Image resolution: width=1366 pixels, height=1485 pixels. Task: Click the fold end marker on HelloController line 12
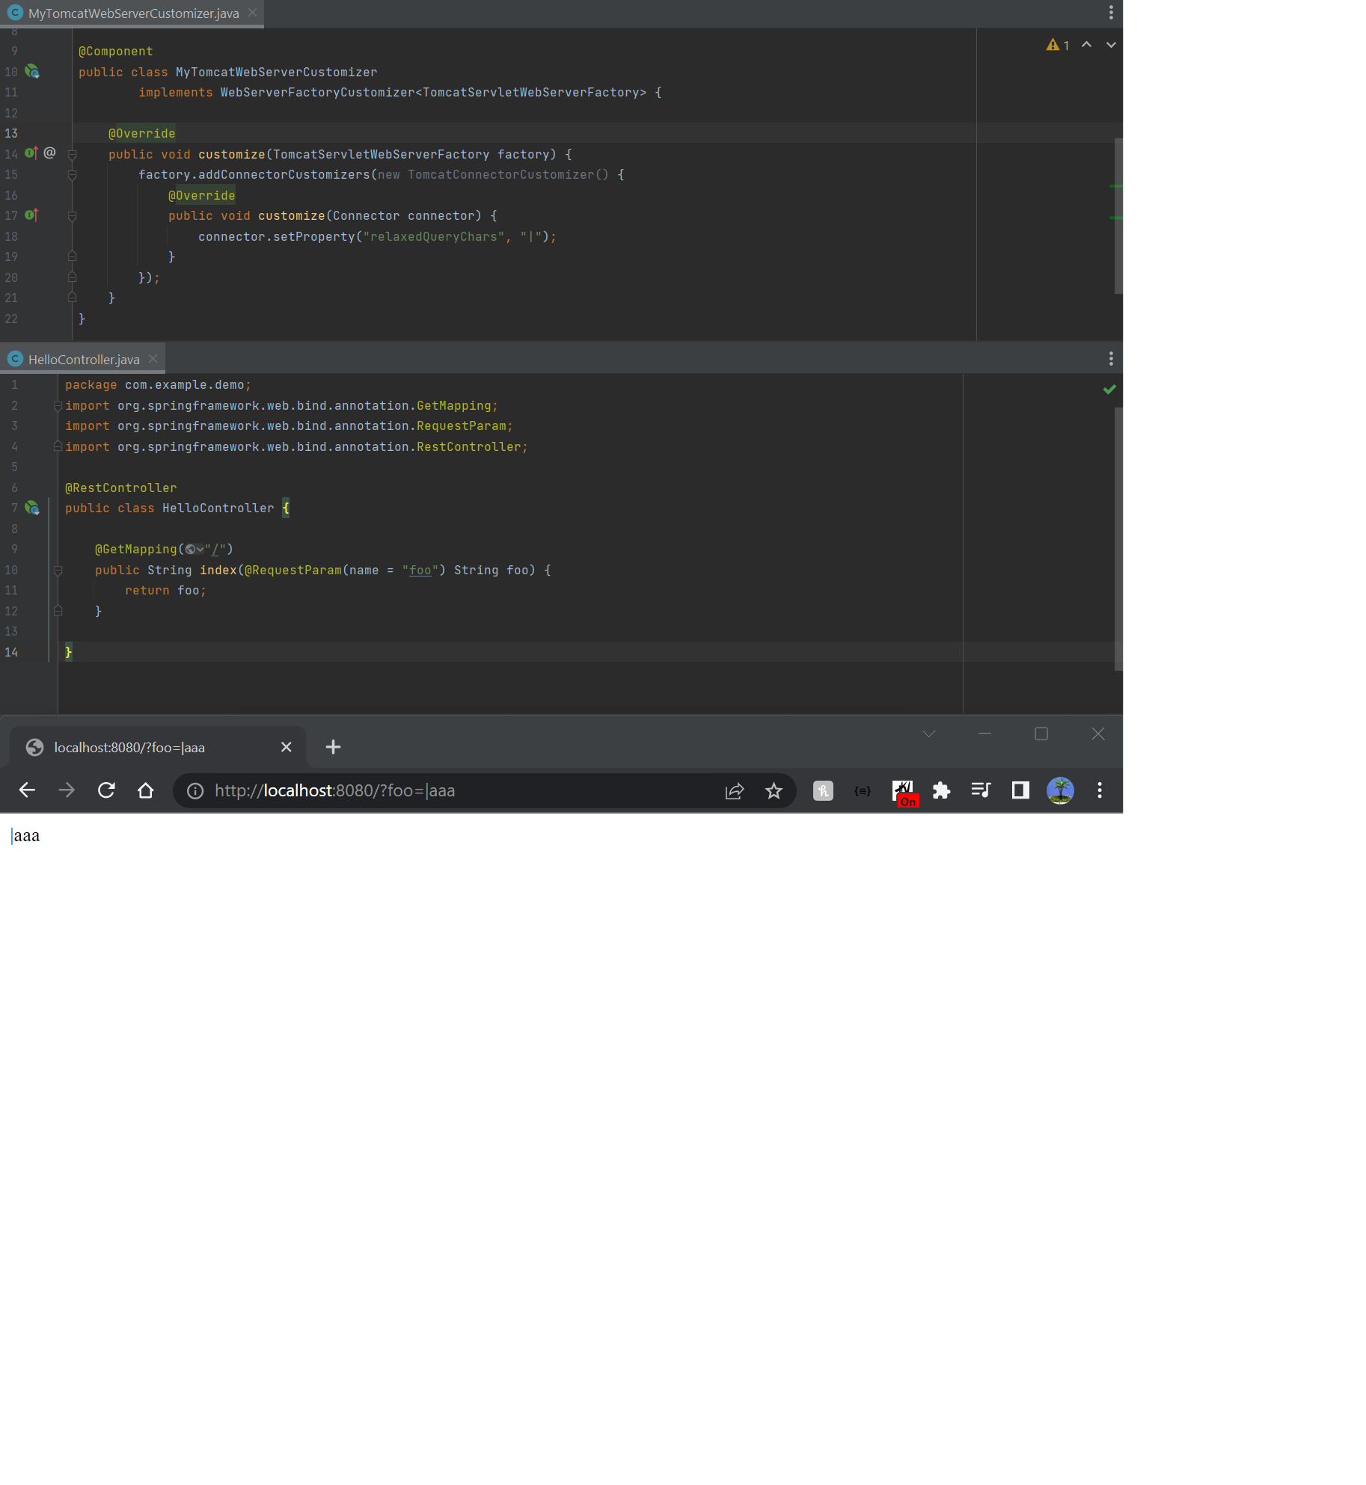click(x=58, y=611)
